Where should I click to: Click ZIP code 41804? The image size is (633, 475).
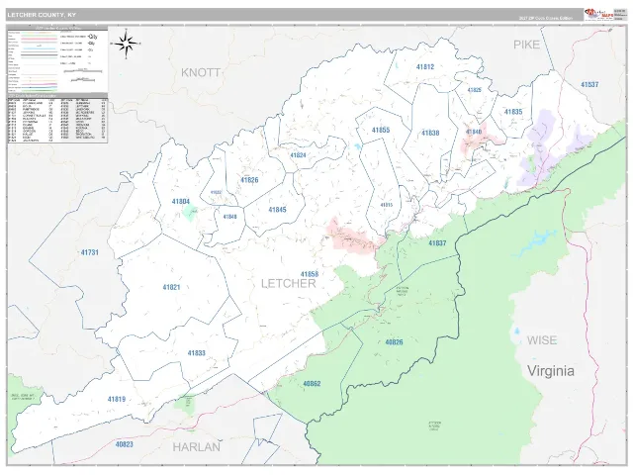click(180, 202)
